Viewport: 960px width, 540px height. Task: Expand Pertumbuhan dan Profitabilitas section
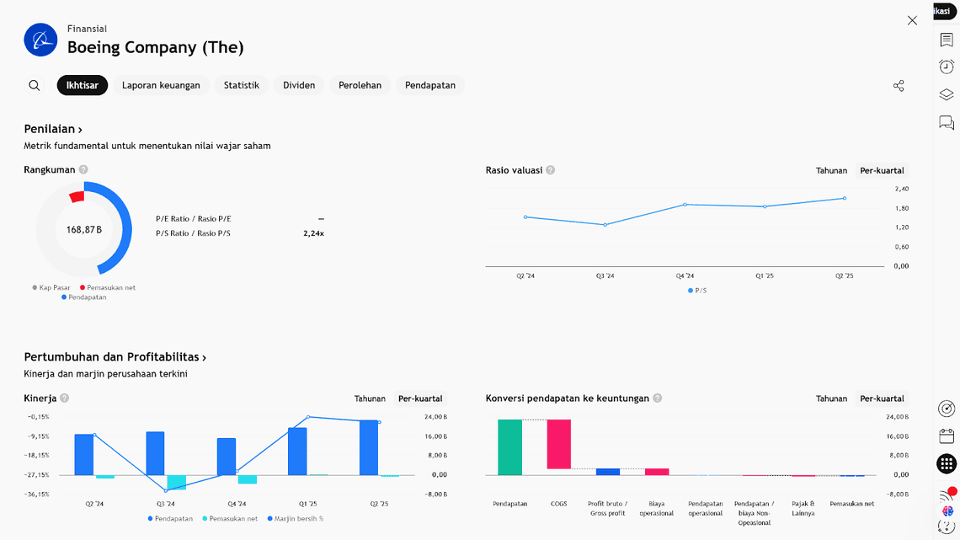point(115,357)
